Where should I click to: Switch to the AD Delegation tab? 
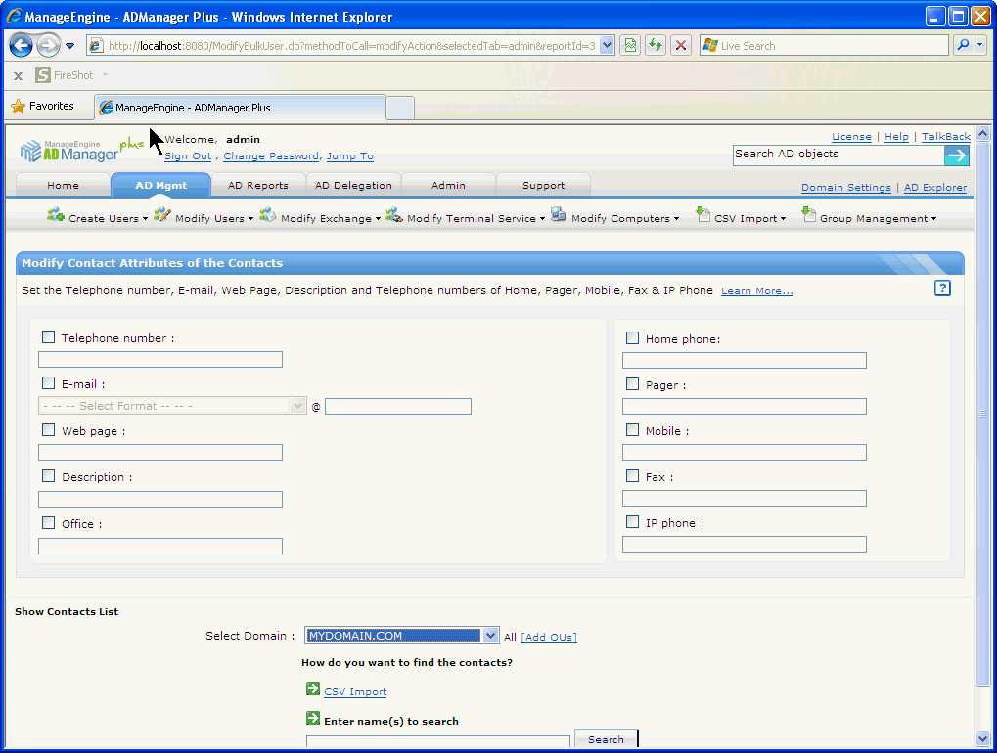pyautogui.click(x=353, y=185)
